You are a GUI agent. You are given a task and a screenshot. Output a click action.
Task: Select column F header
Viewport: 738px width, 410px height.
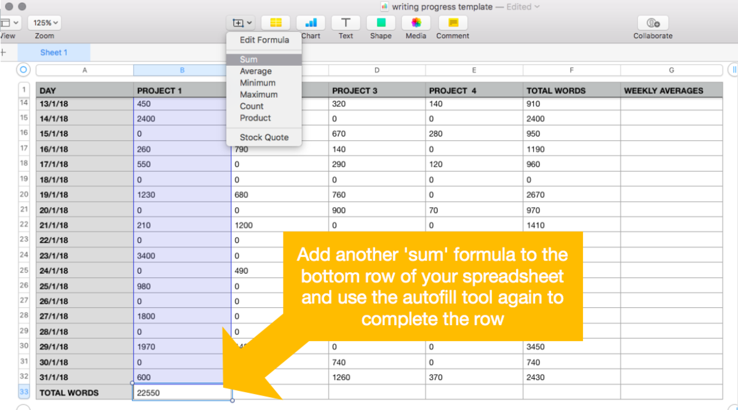(571, 70)
